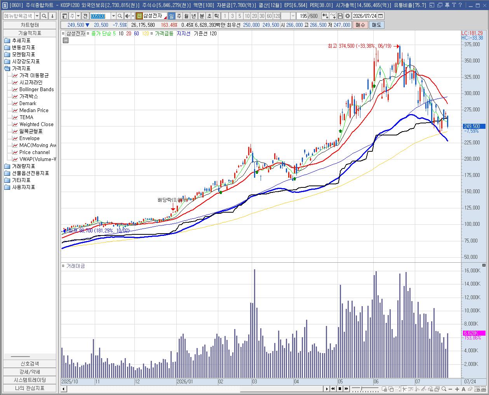The image size is (489, 395).
Task: Select the 초 second period button
Action: 209,16
